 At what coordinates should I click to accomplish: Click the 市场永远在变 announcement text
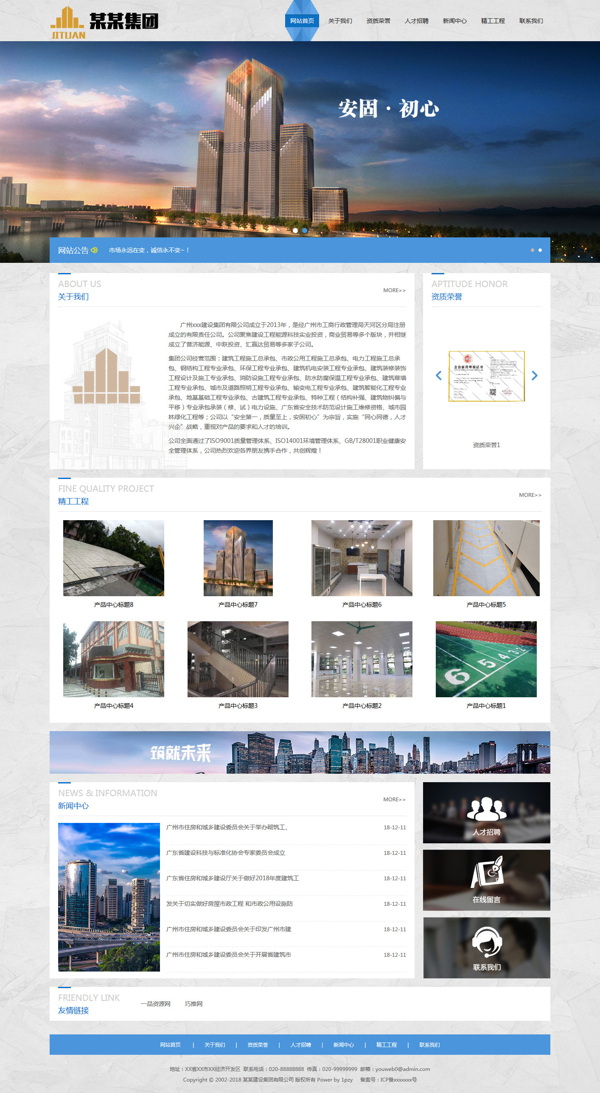click(149, 250)
